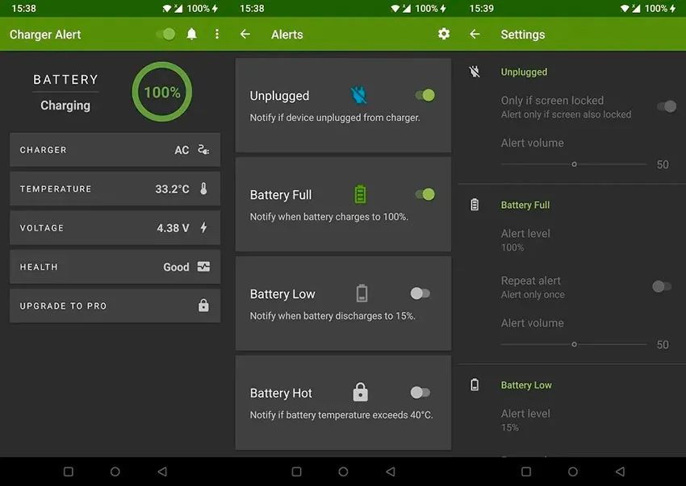Tap the green full battery icon
The width and height of the screenshot is (686, 486).
point(360,194)
